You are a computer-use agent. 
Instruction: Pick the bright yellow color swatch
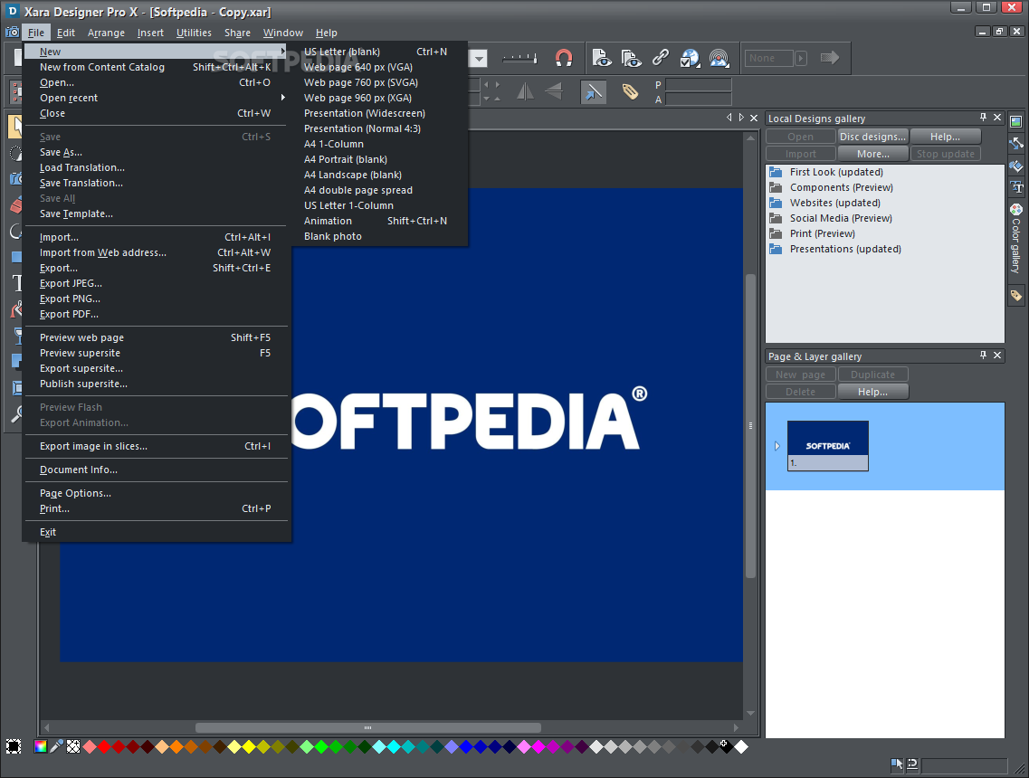pyautogui.click(x=250, y=746)
